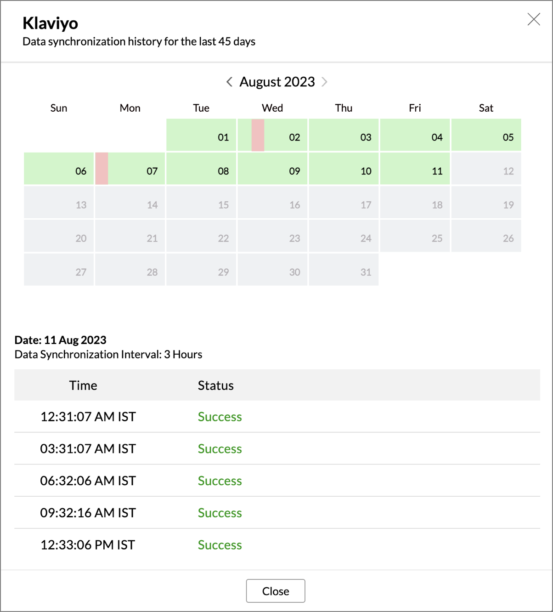This screenshot has height=612, width=553.
Task: Click the Data Synchronization Interval text
Action: click(108, 354)
